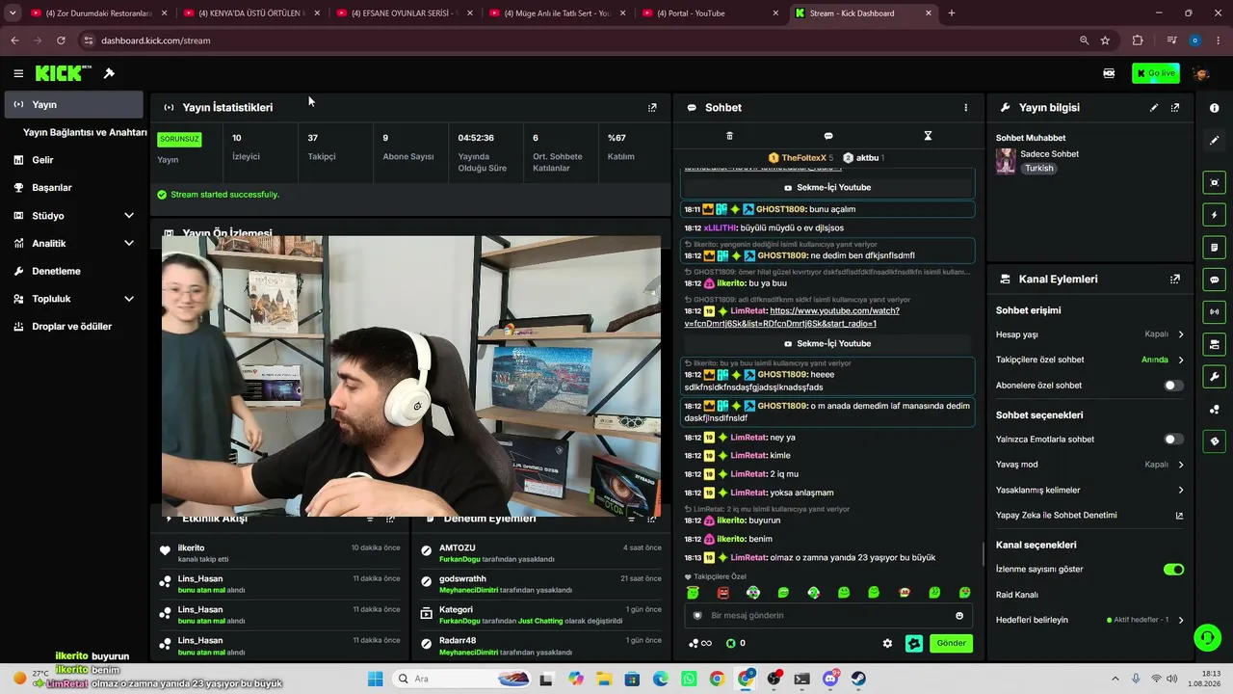
Task: Open the browser tab search dropdown arrow
Action: pyautogui.click(x=13, y=13)
